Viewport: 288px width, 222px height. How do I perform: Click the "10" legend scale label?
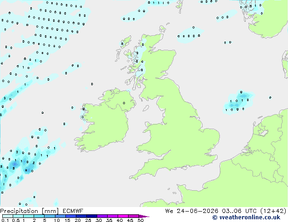click(x=57, y=220)
